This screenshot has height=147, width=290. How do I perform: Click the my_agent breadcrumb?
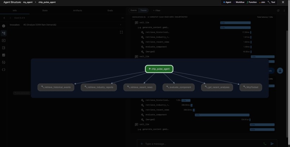[28, 2]
